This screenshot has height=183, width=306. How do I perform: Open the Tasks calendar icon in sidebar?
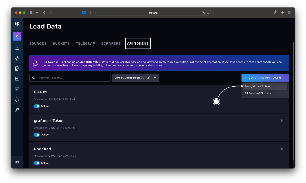tap(17, 89)
